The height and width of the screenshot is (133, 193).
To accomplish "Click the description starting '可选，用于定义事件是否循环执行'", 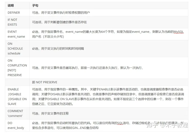I will [87, 68].
